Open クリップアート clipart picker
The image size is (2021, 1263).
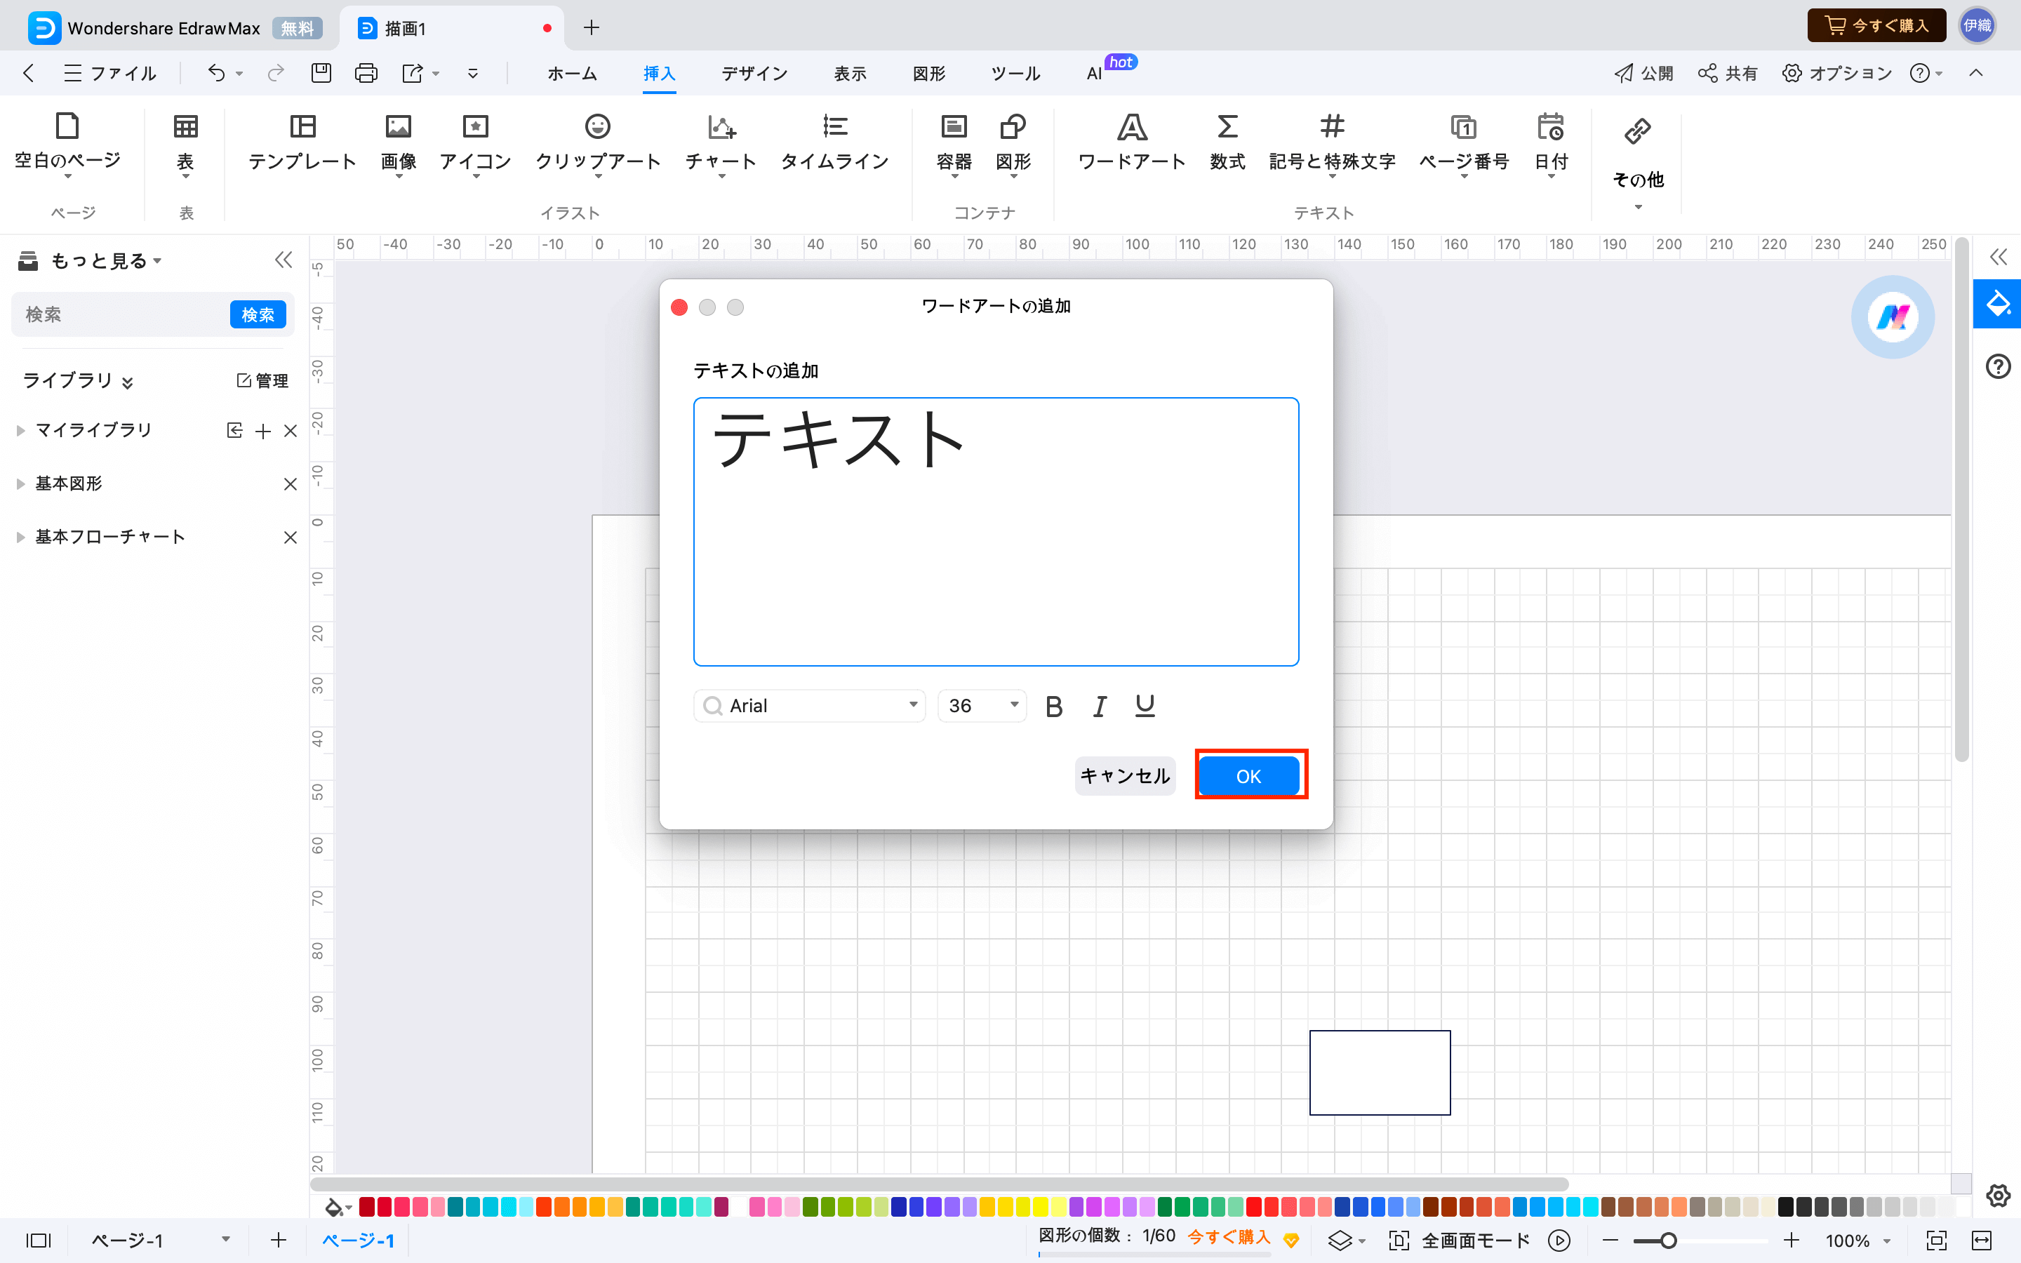click(x=598, y=143)
